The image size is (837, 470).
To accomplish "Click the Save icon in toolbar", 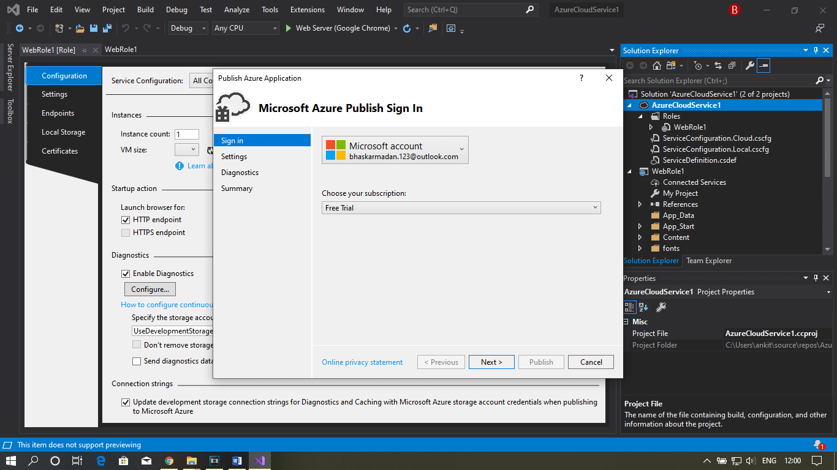I will (x=94, y=28).
